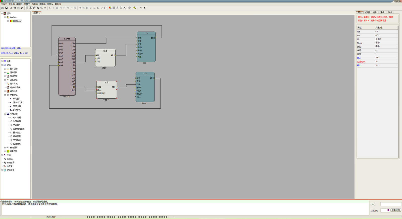Viewport: 402px width, 219px height.
Task: Select 空调COP in special logic
Action: coord(16,125)
